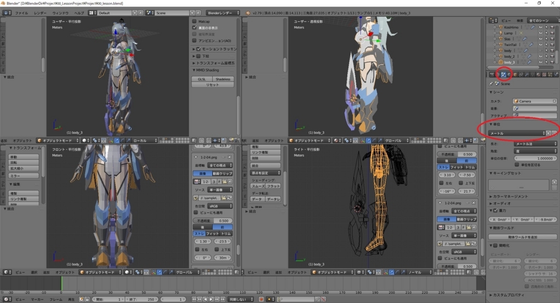Screen dimensions: 560x303
Task: Click the GLSL button in MMD Shading
Action: (x=202, y=79)
